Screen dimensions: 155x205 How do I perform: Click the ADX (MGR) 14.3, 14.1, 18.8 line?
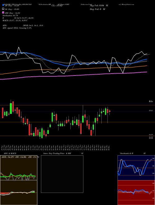(23, 25)
